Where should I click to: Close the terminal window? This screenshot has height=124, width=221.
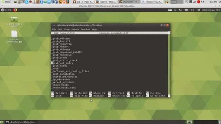(167, 25)
